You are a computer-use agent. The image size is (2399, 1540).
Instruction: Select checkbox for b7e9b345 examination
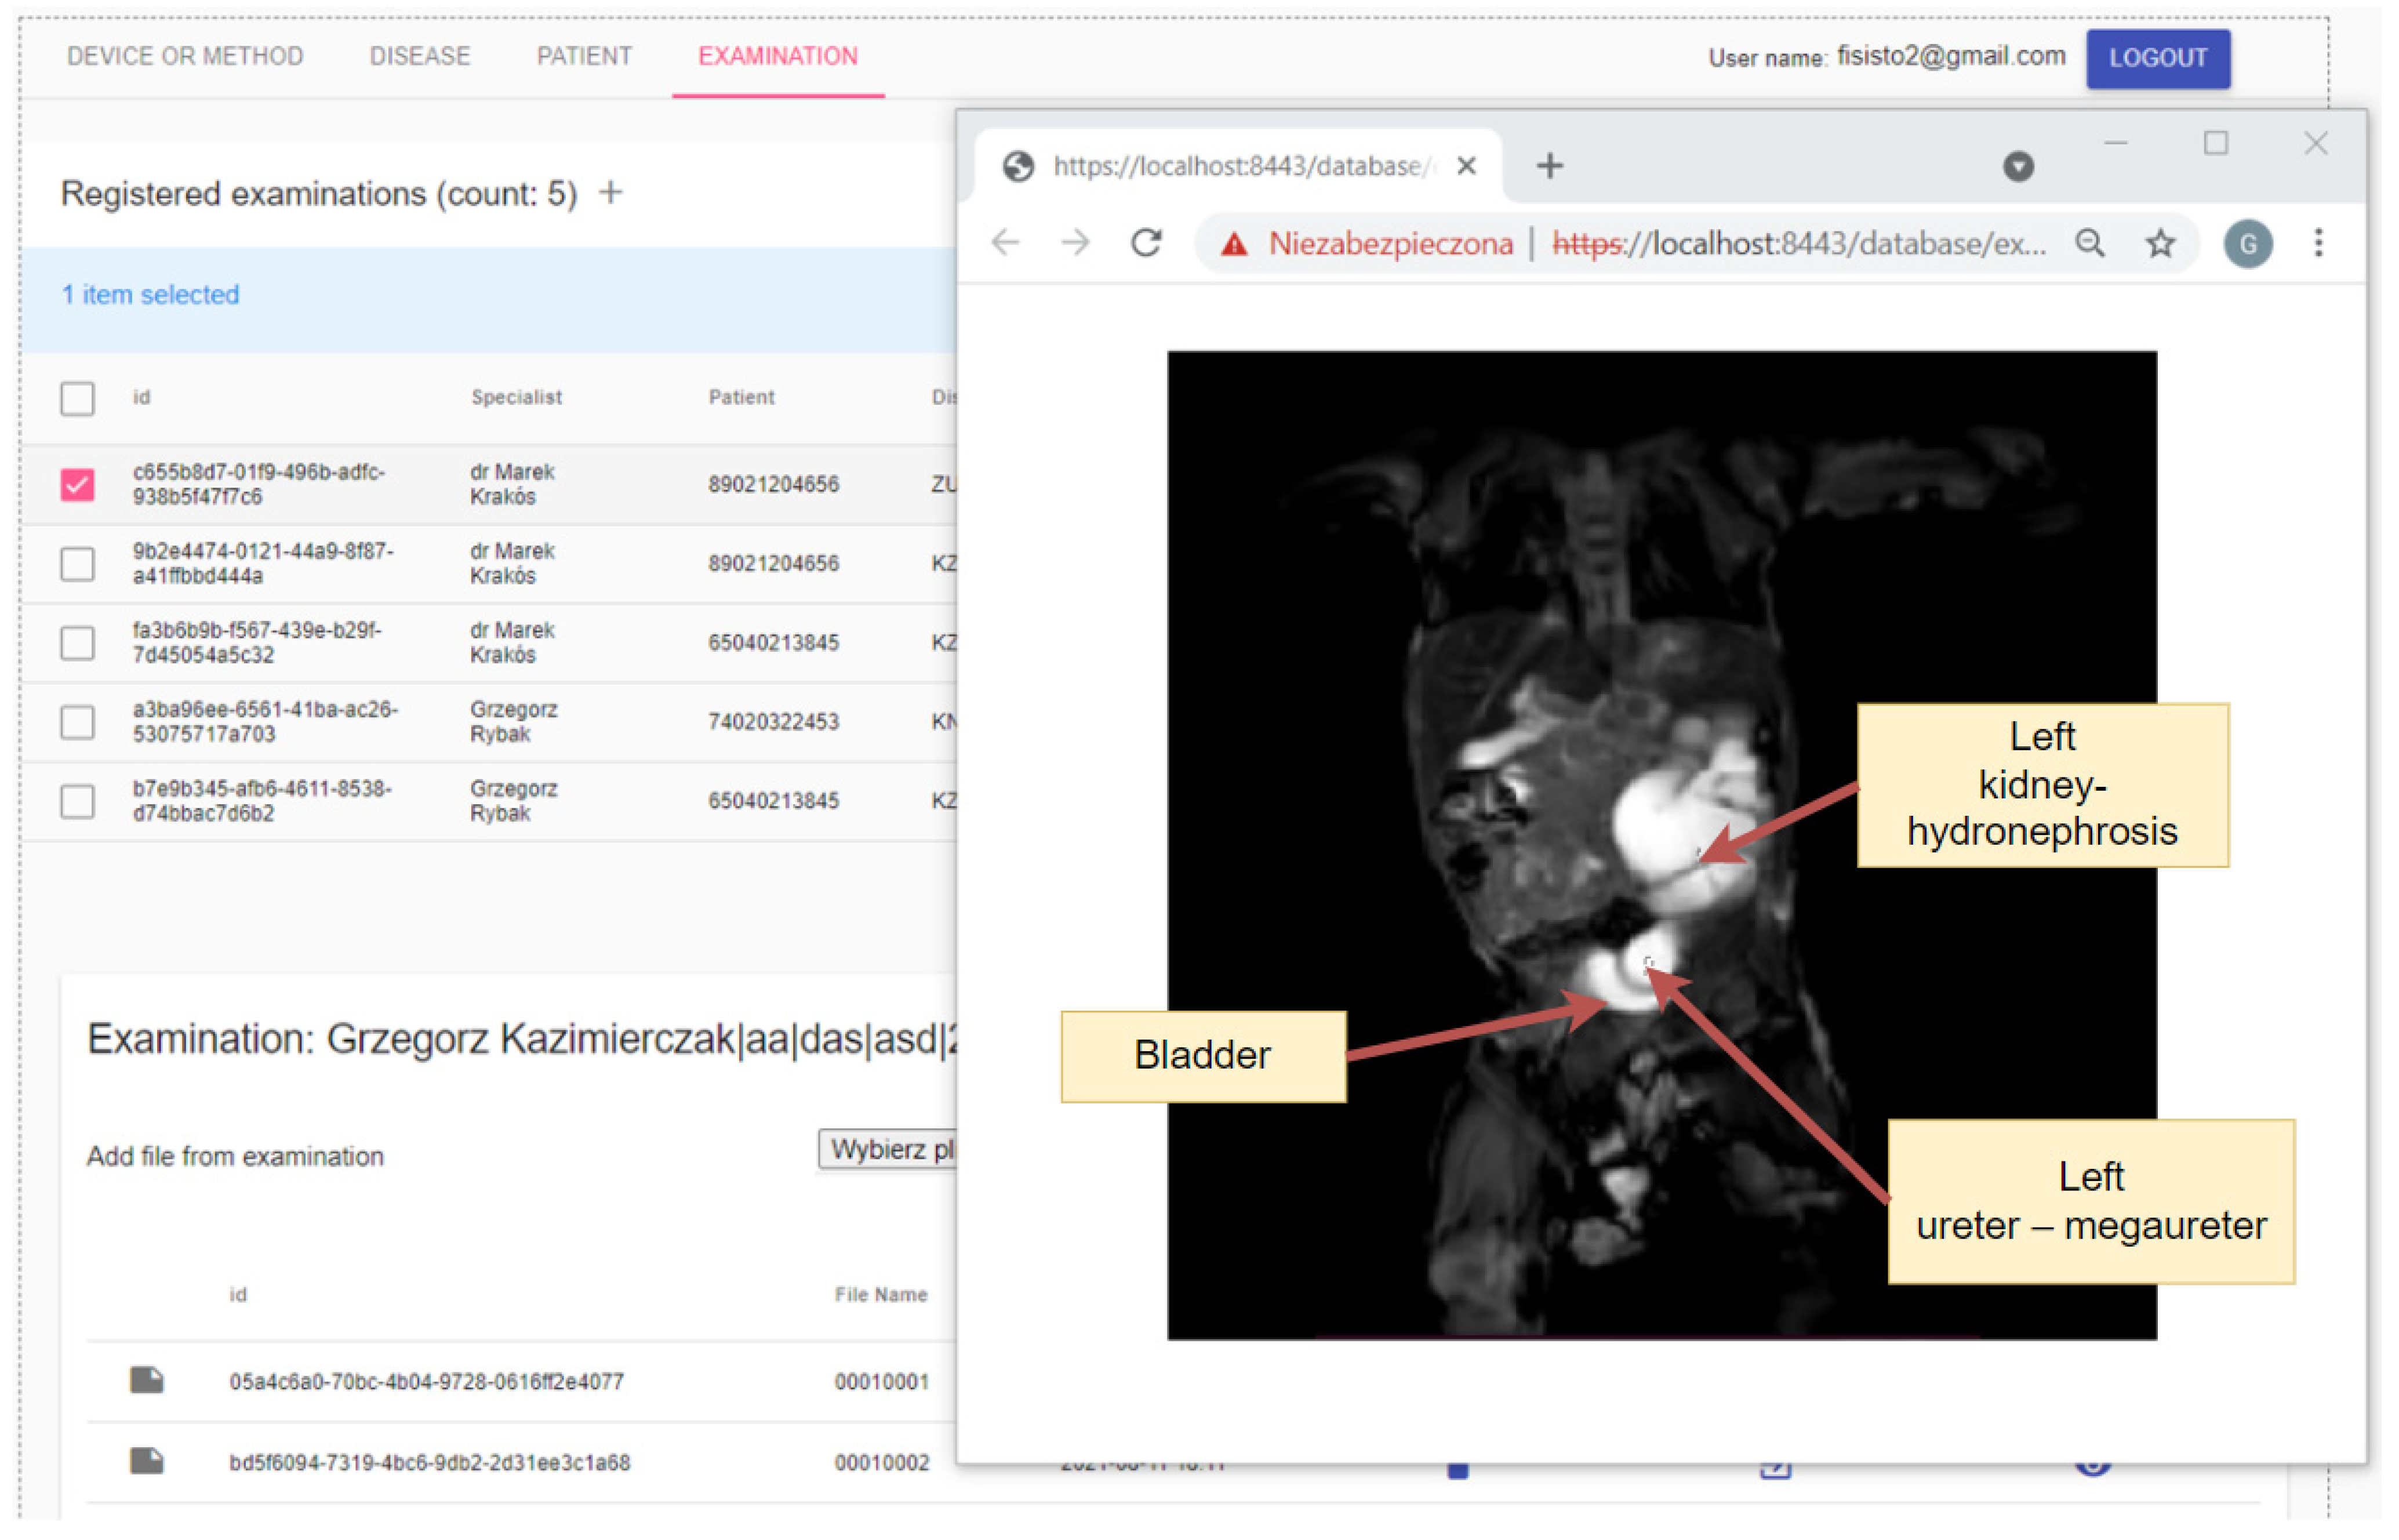78,802
